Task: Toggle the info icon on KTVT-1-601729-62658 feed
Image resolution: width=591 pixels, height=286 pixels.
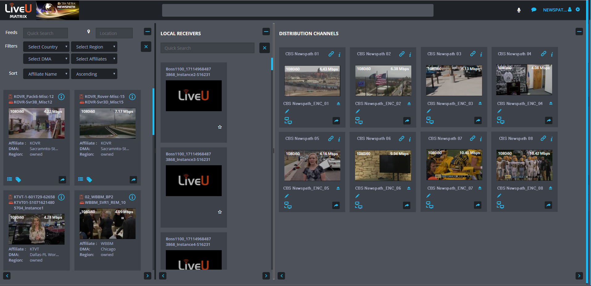Action: tap(61, 197)
